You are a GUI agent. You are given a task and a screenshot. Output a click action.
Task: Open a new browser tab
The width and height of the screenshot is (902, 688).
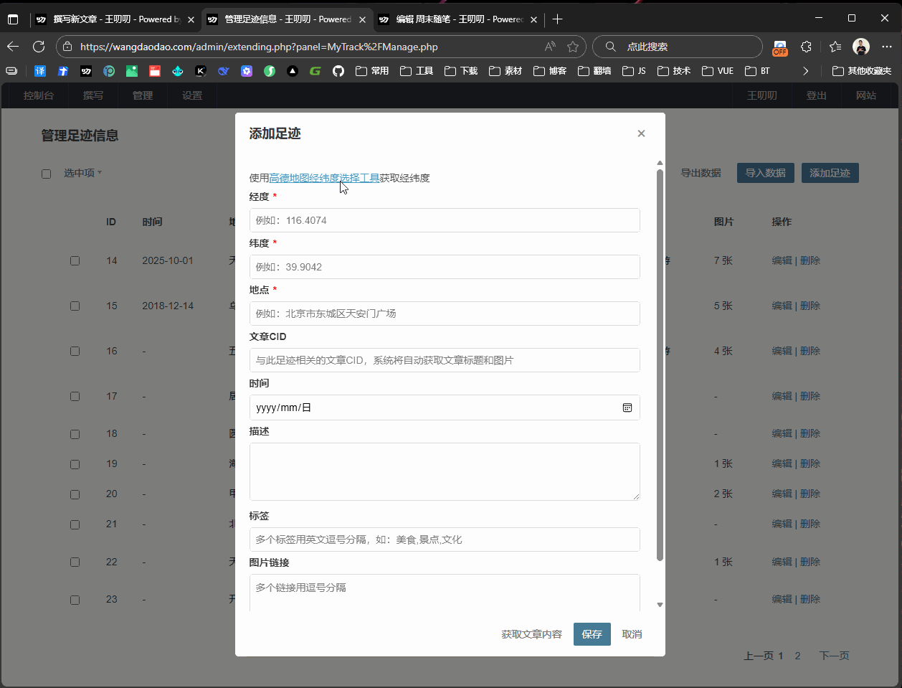pyautogui.click(x=558, y=19)
